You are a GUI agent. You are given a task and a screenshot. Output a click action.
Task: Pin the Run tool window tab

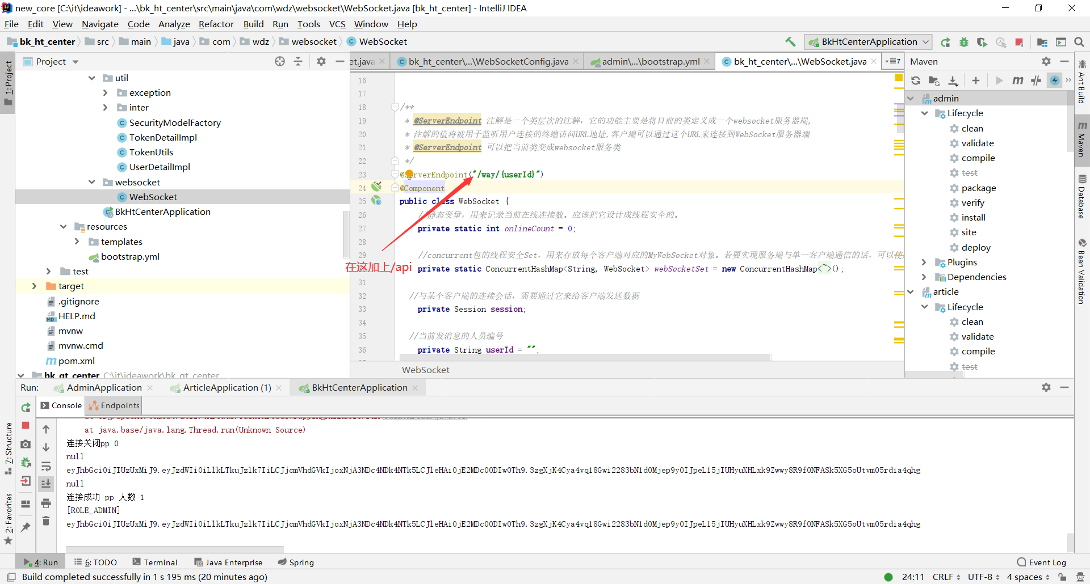[26, 527]
